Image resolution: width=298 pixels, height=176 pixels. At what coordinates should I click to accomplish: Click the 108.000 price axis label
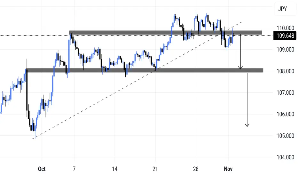(x=286, y=71)
